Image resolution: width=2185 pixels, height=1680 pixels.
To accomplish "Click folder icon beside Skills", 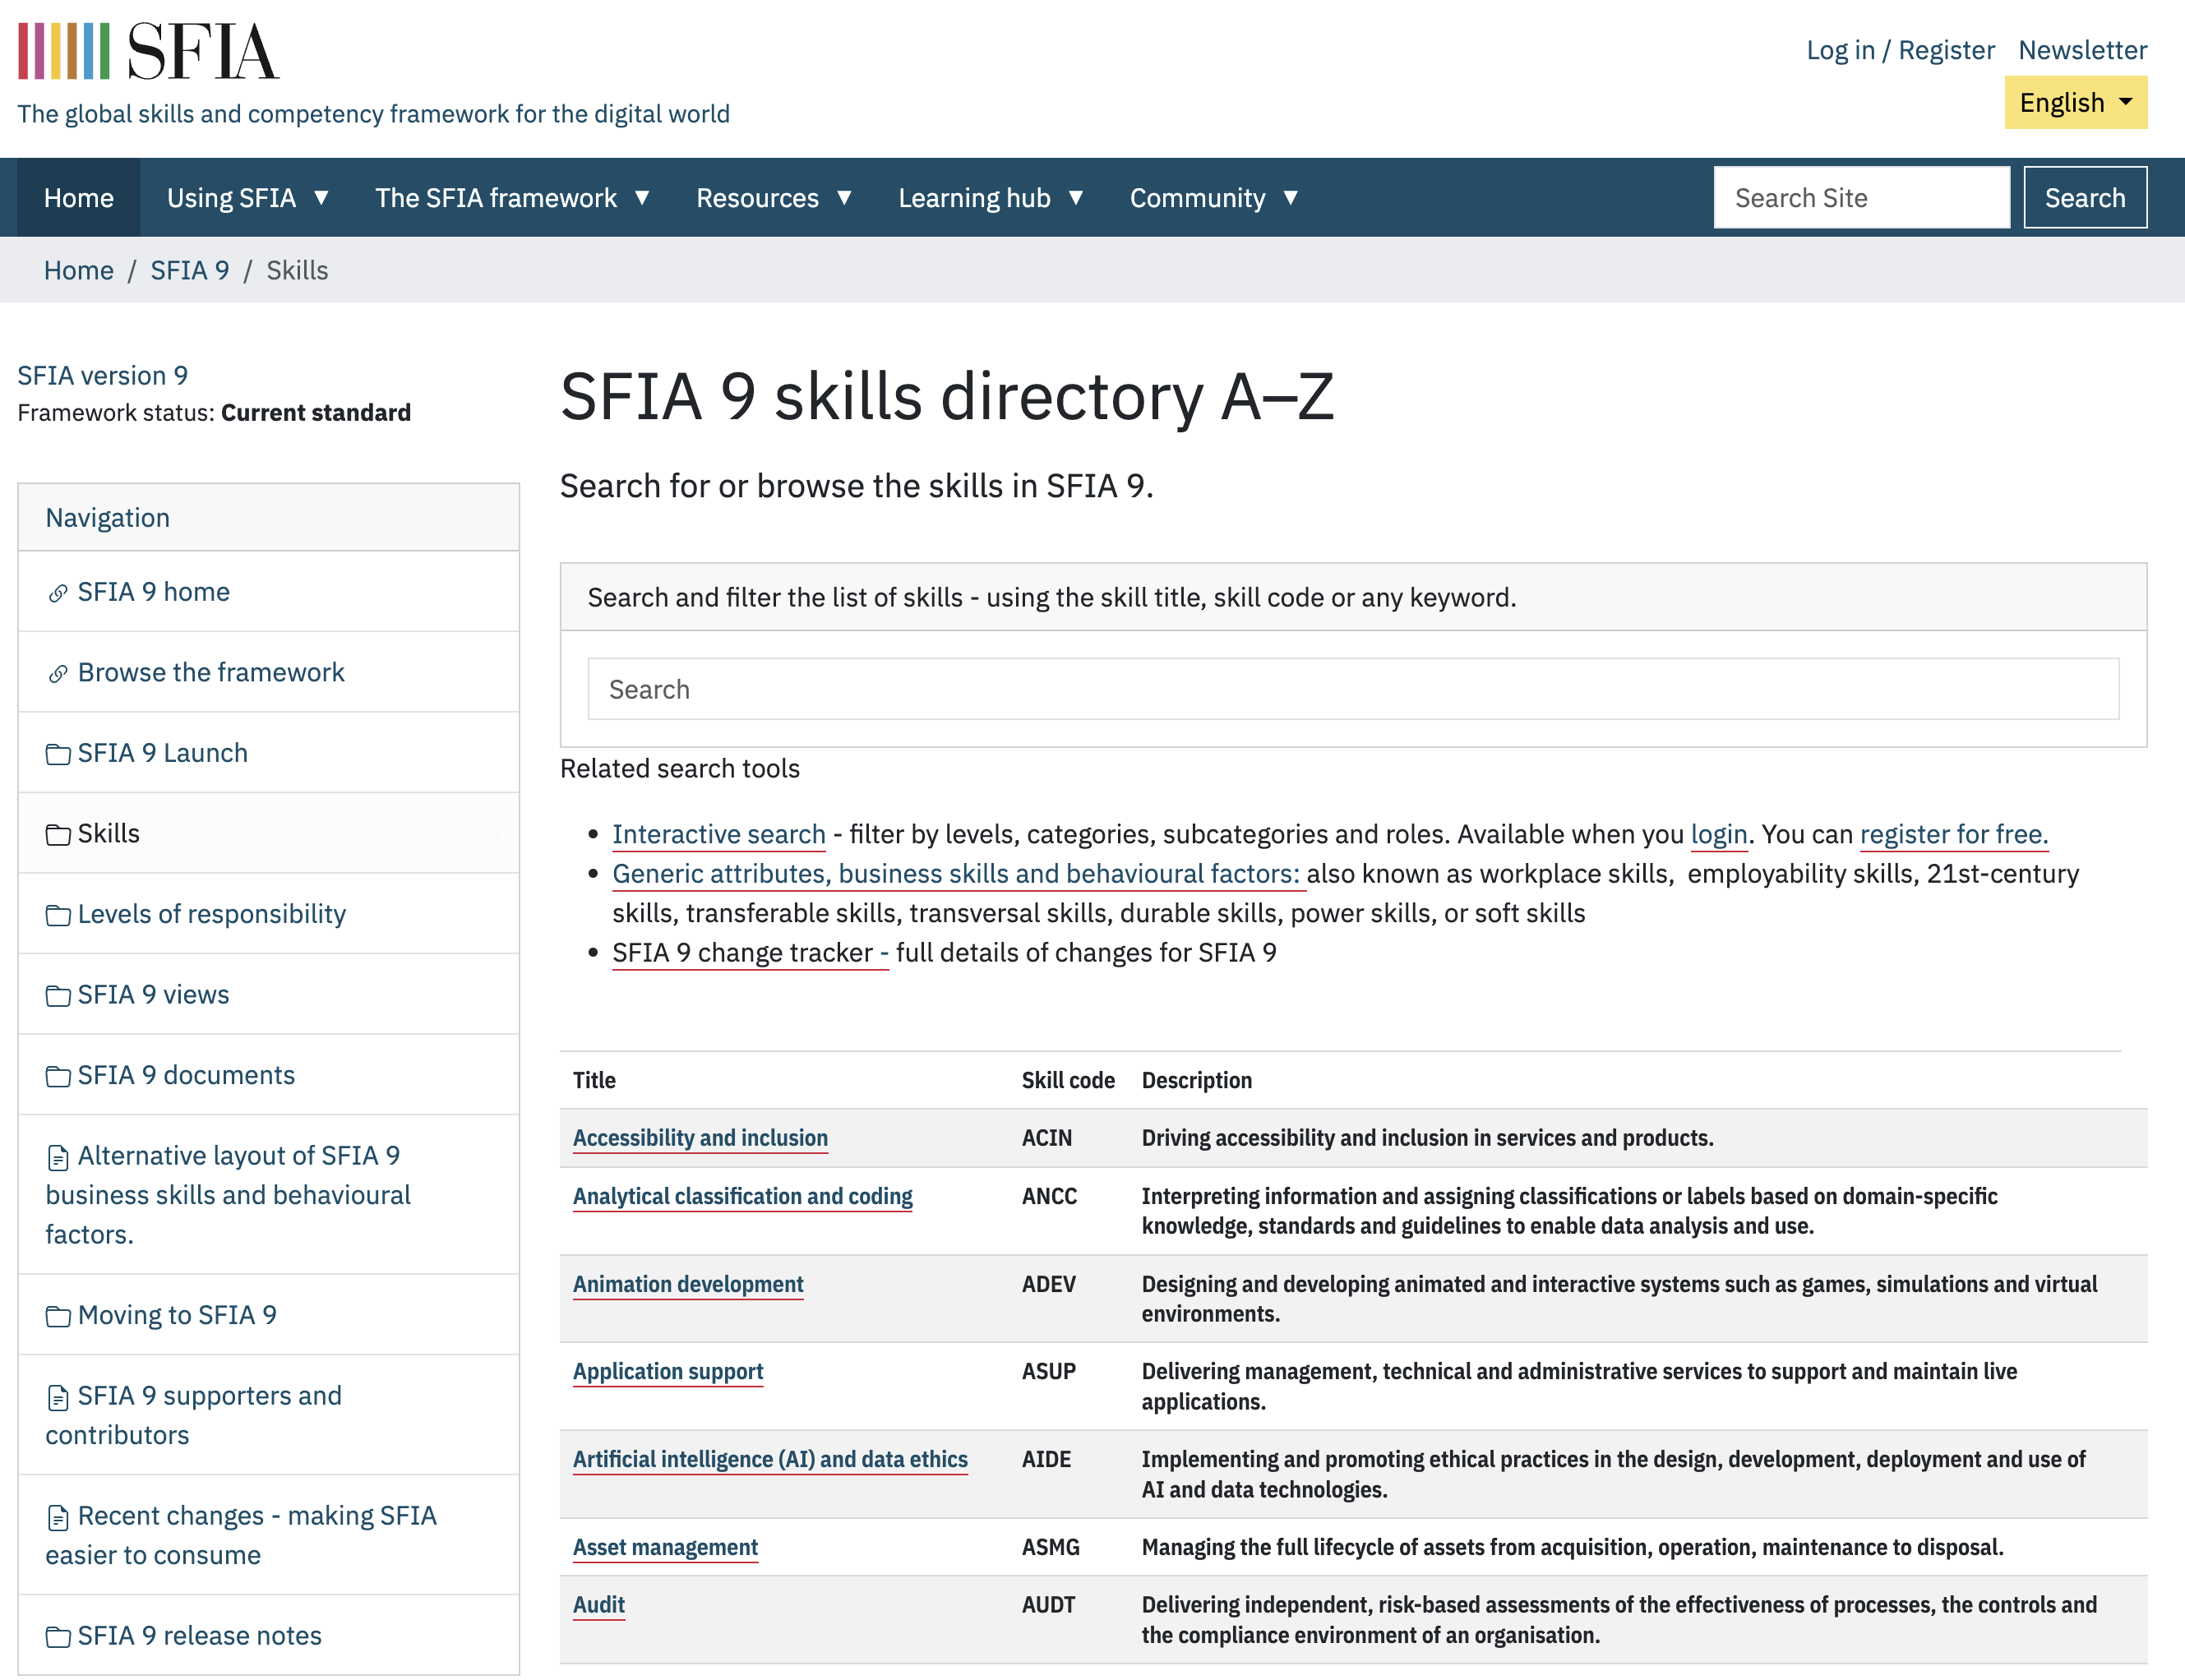I will click(58, 835).
